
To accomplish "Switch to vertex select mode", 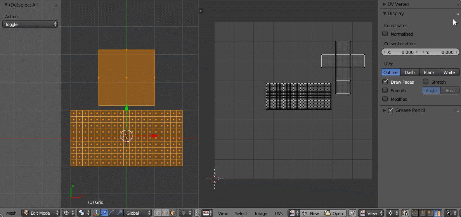I will tap(158, 213).
